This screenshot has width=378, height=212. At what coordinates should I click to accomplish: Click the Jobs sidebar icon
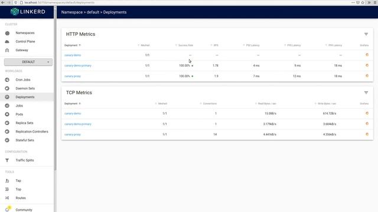7,106
